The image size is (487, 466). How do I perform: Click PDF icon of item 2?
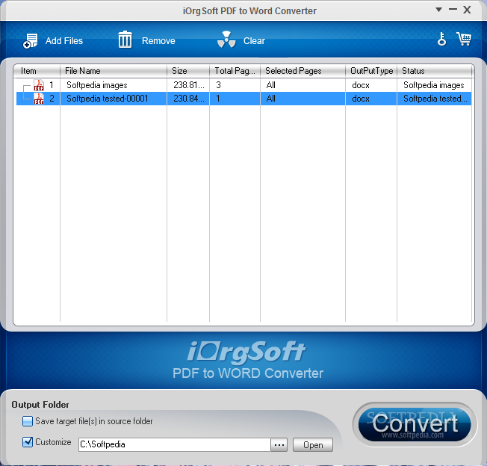pos(39,99)
